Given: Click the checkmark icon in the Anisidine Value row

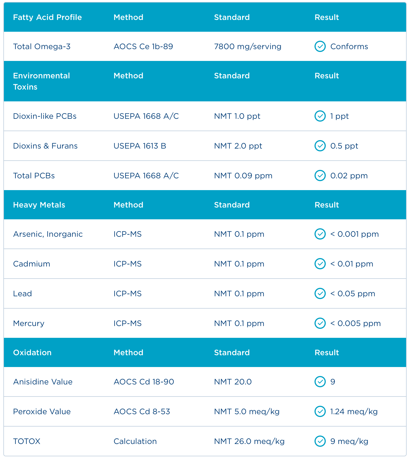Looking at the screenshot, I should pyautogui.click(x=320, y=382).
